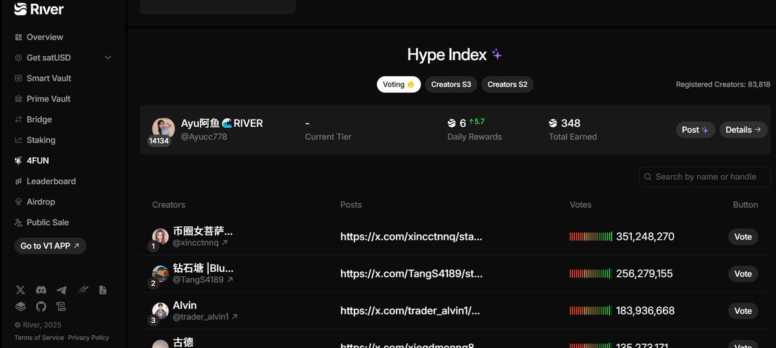Vote for 币圈女菩萨 (@xincctnnq)
The image size is (776, 348).
pos(743,237)
